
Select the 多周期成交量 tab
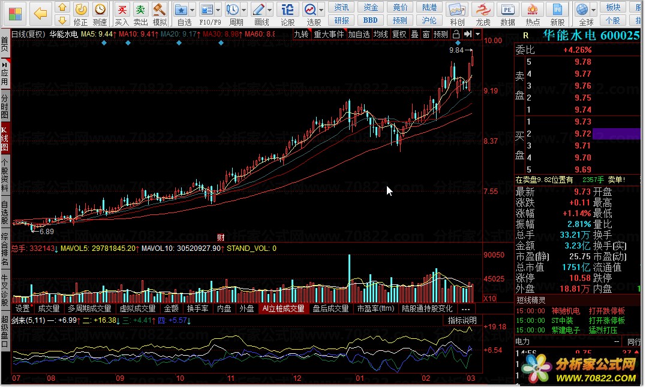[x=89, y=308]
